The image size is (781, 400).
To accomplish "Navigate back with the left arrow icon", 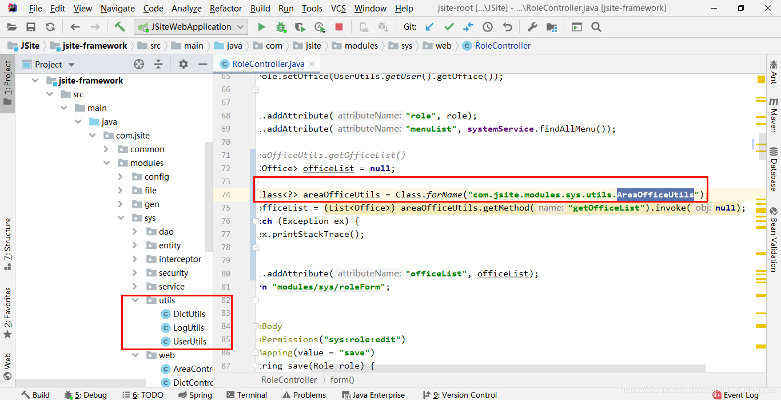I will 75,27.
